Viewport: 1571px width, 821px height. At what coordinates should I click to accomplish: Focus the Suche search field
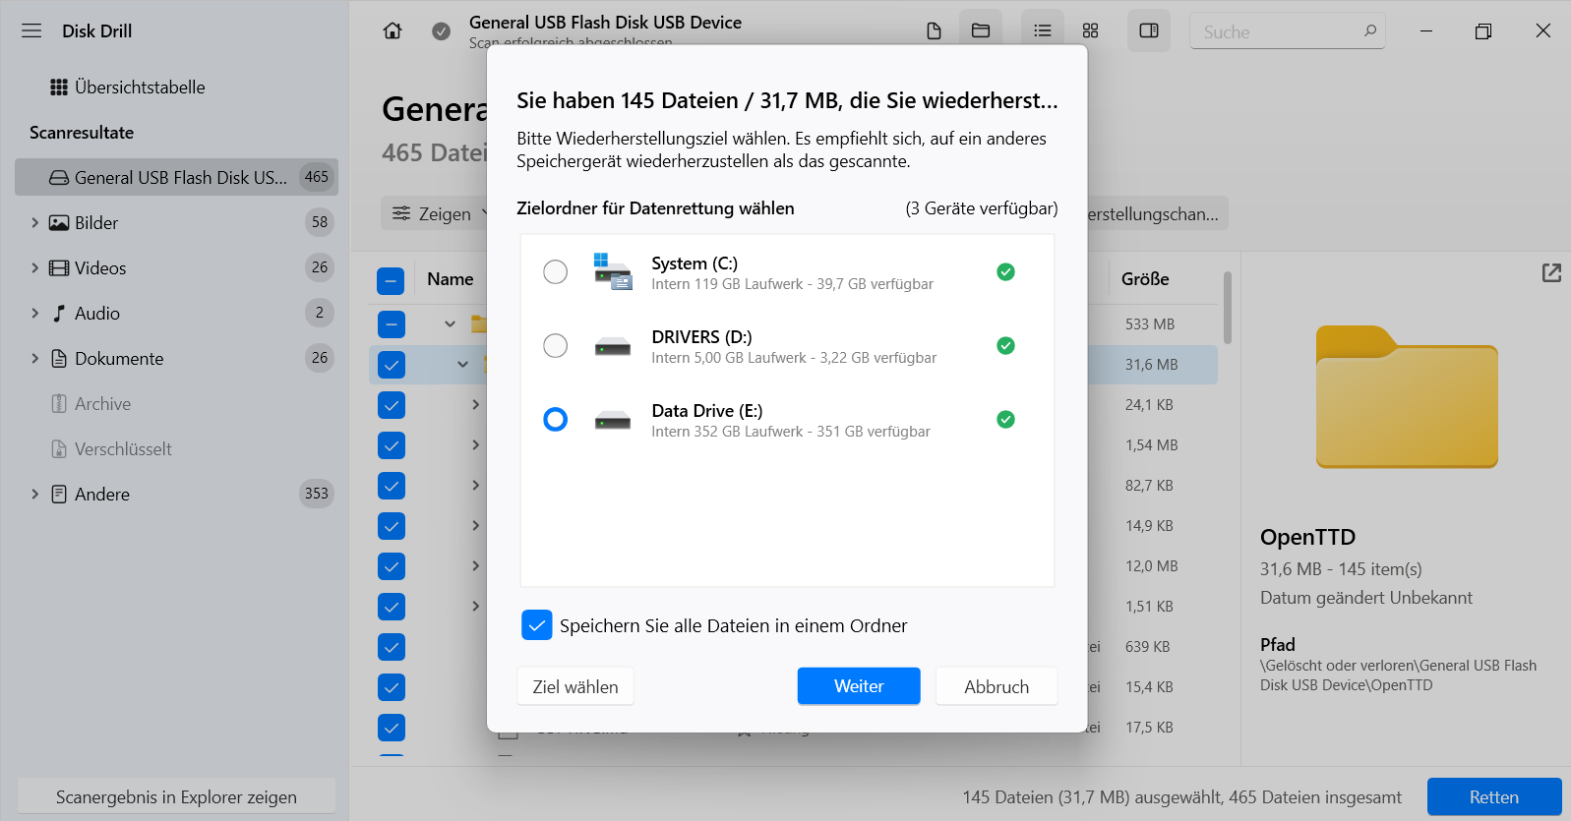click(x=1288, y=31)
